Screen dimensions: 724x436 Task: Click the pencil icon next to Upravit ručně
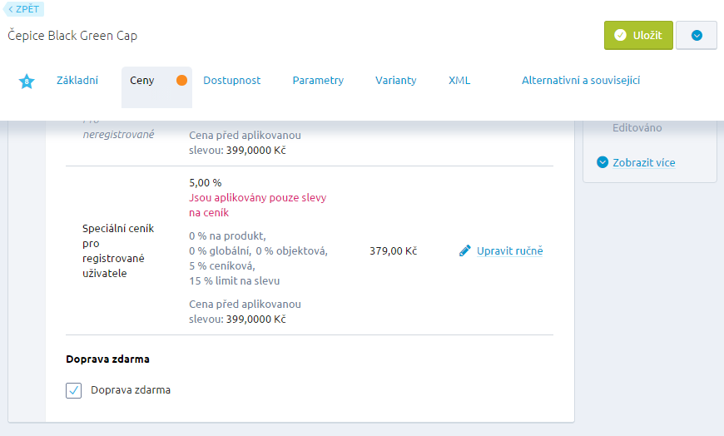coord(465,250)
